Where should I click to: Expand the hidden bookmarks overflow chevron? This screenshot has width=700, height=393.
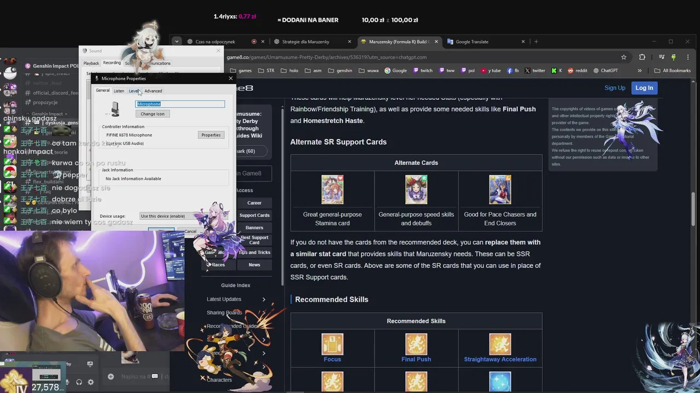coord(639,70)
